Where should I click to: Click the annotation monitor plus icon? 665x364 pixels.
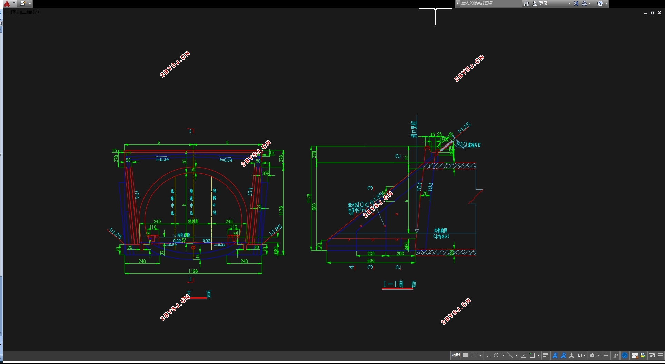(x=606, y=355)
